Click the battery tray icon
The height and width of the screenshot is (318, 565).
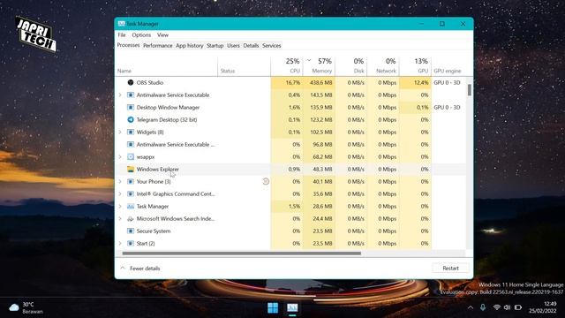(x=518, y=307)
